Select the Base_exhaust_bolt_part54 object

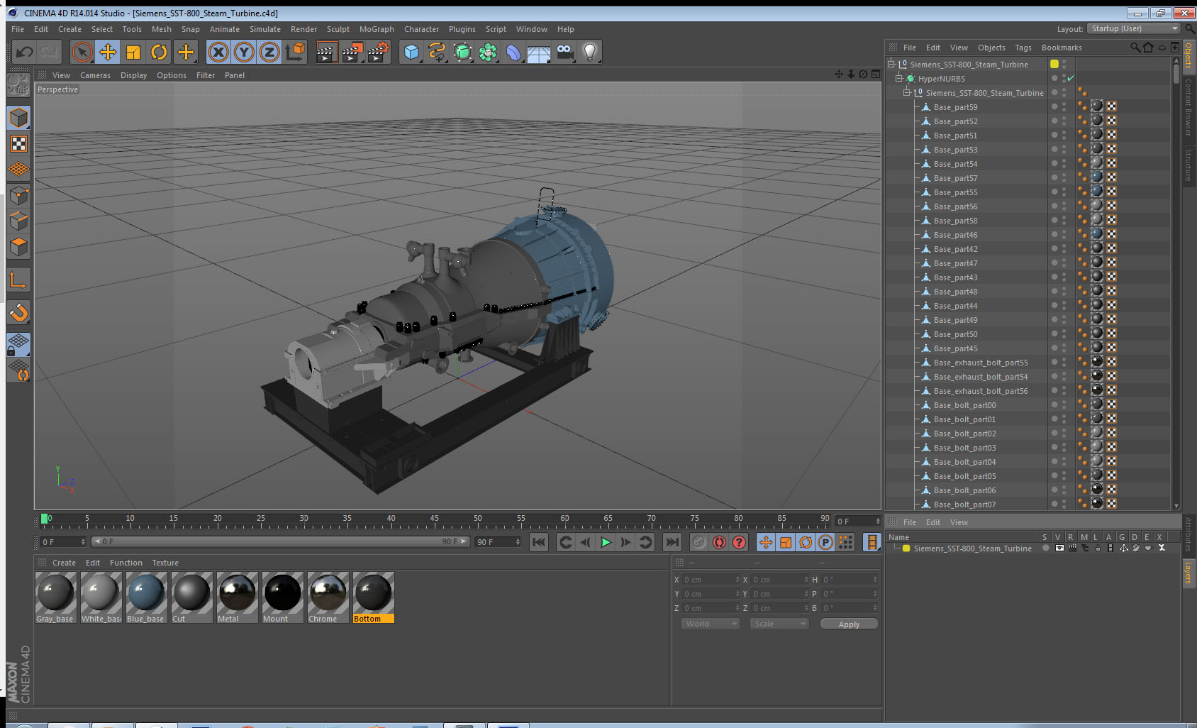tap(980, 377)
